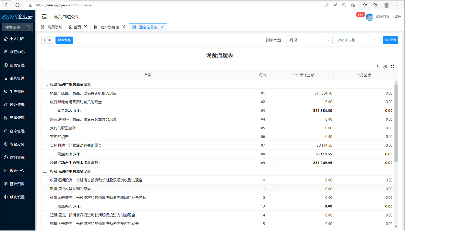Select the 支付的职工薪酬 row label
This screenshot has height=231, width=461.
(x=63, y=128)
